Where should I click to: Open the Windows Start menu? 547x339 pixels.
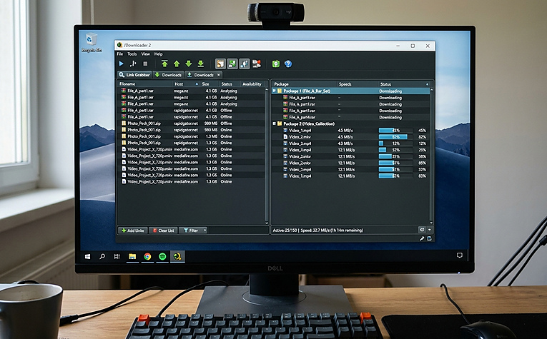tap(87, 256)
